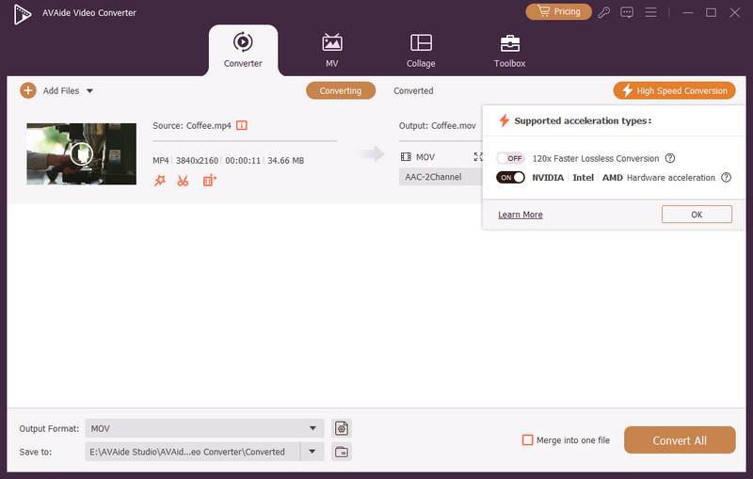Turn off hardware acceleration toggle
The height and width of the screenshot is (479, 753).
[510, 177]
